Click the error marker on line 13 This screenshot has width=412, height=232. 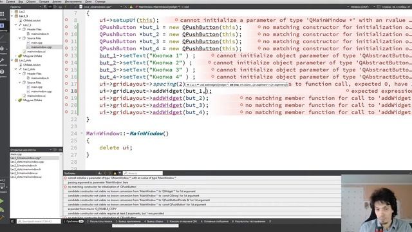click(66, 55)
